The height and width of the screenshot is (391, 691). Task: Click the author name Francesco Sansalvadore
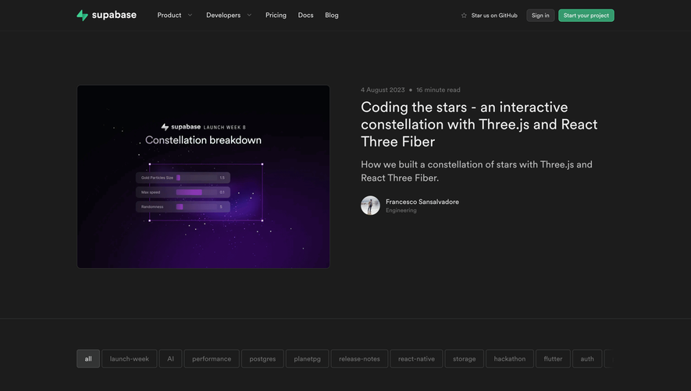point(422,202)
